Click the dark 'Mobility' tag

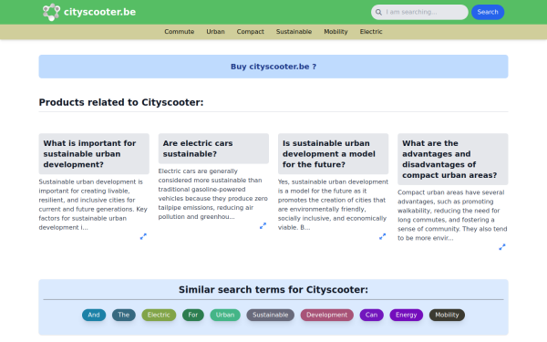(x=447, y=316)
